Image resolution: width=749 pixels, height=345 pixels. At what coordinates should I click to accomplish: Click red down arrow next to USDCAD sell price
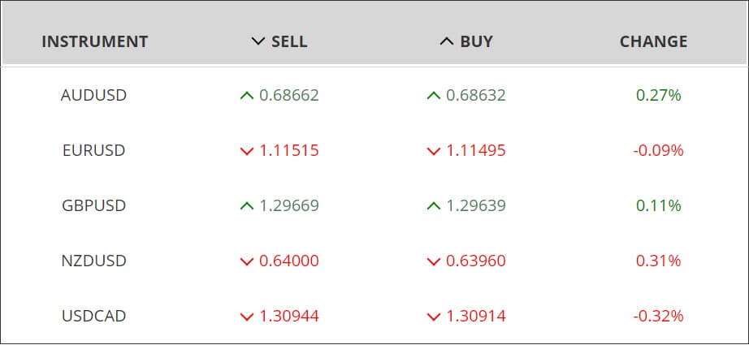coord(246,317)
